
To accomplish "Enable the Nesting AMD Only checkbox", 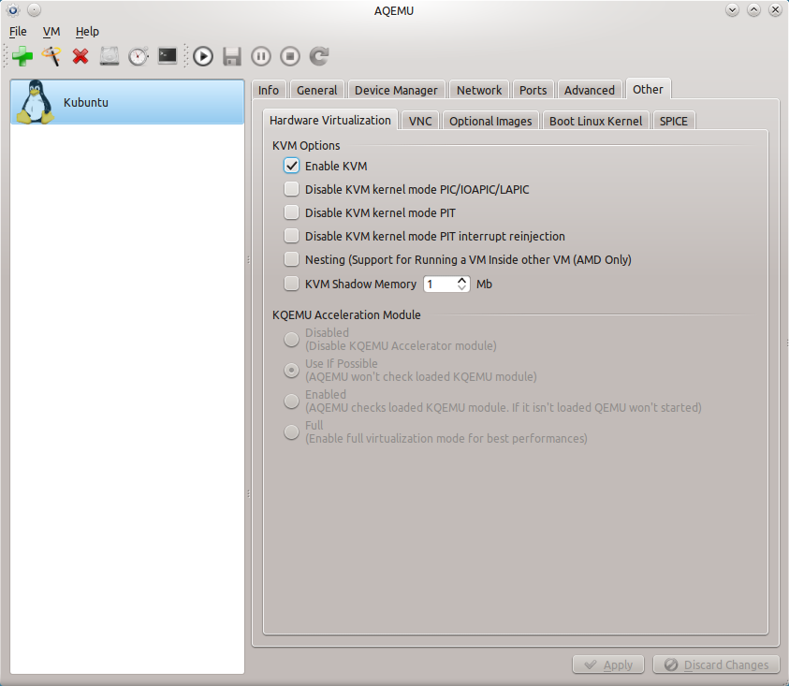I will [x=291, y=259].
